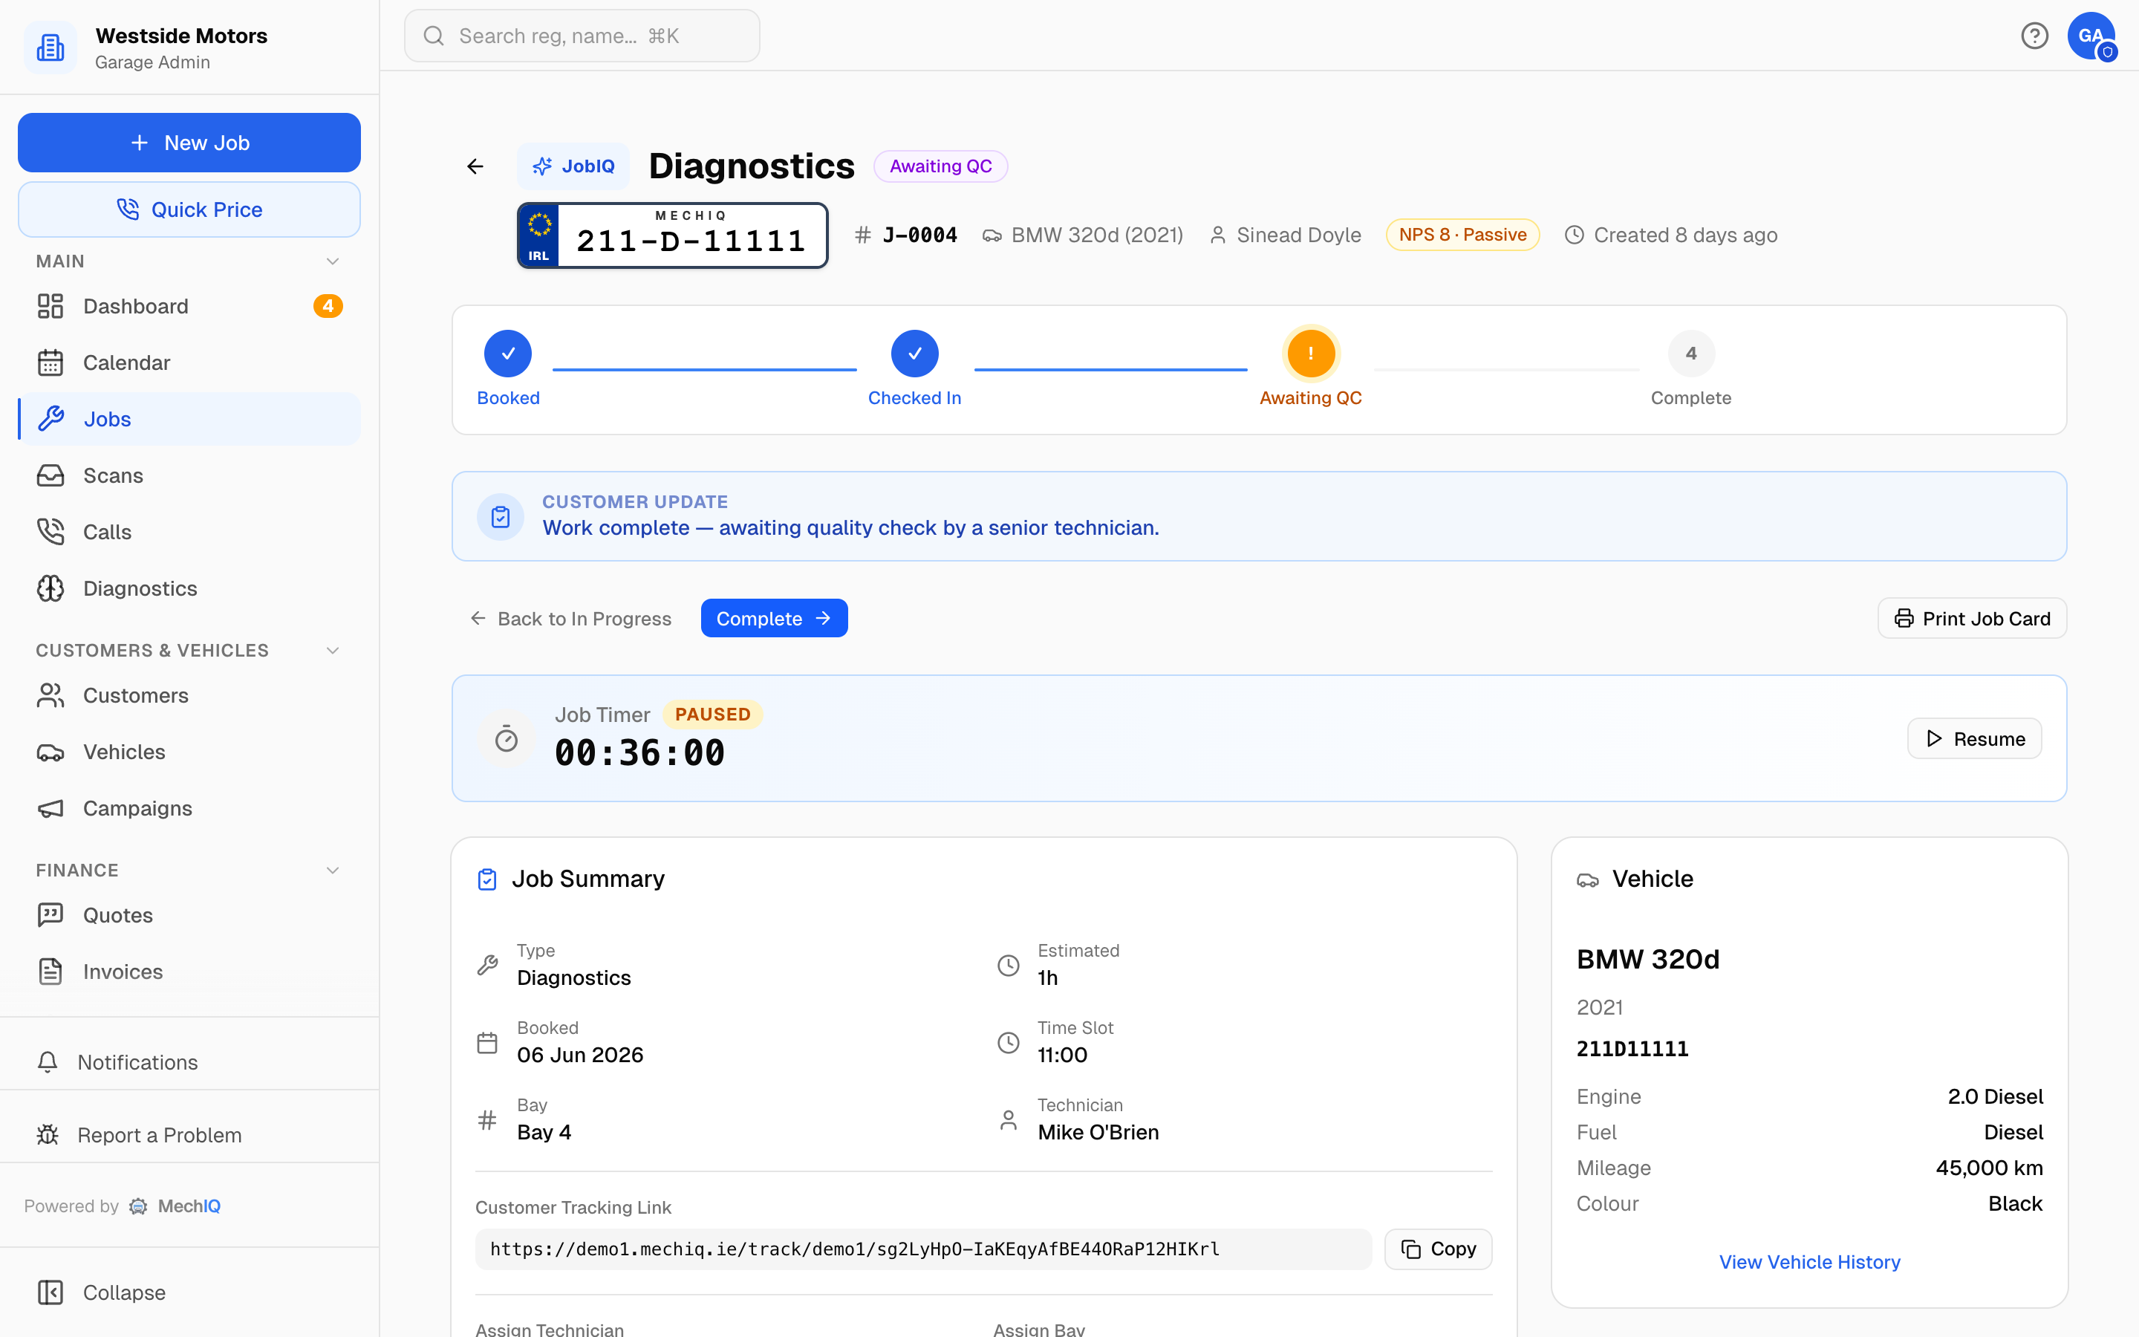Collapse the sidebar

click(189, 1292)
